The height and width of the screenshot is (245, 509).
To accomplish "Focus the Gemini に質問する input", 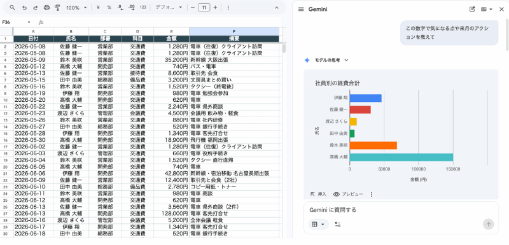I will click(401, 210).
